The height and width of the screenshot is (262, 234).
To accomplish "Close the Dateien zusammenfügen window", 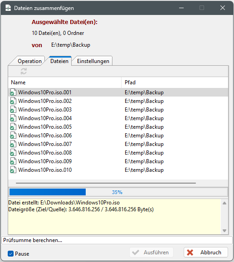I will pyautogui.click(x=223, y=8).
